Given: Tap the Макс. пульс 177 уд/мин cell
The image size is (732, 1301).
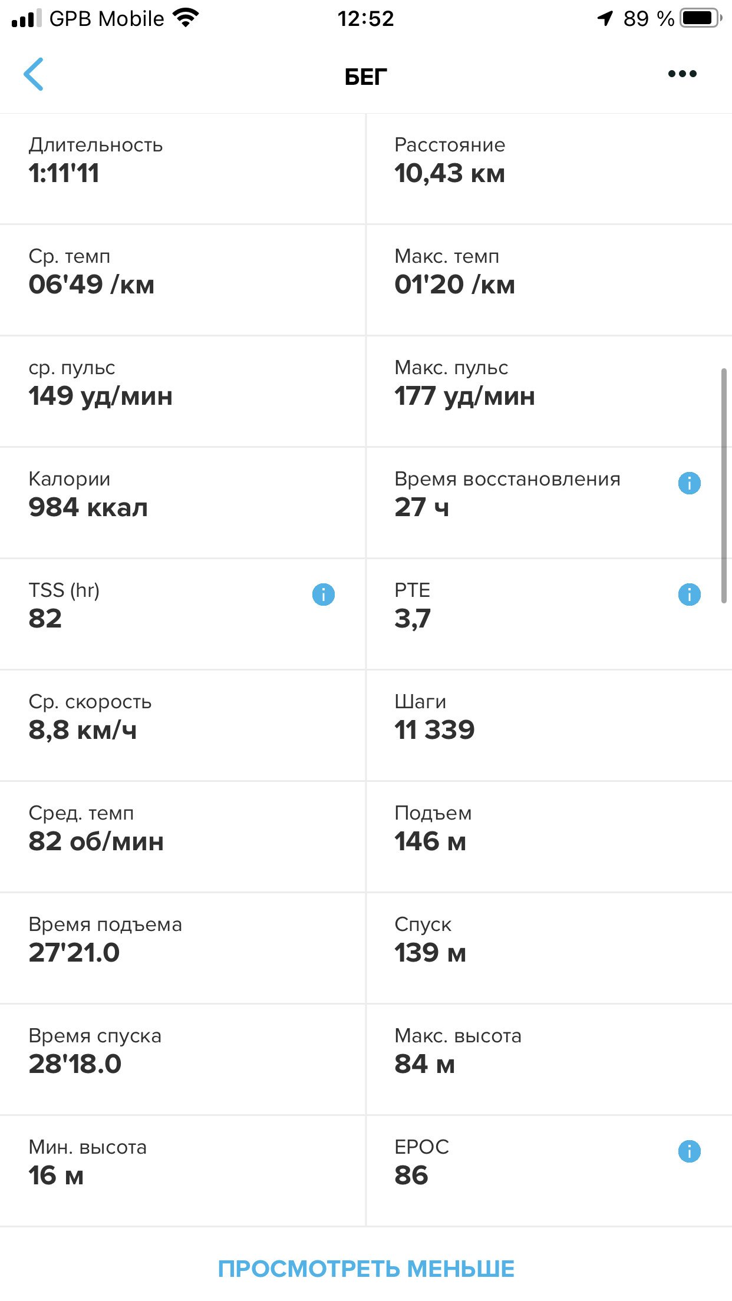Looking at the screenshot, I should [549, 391].
